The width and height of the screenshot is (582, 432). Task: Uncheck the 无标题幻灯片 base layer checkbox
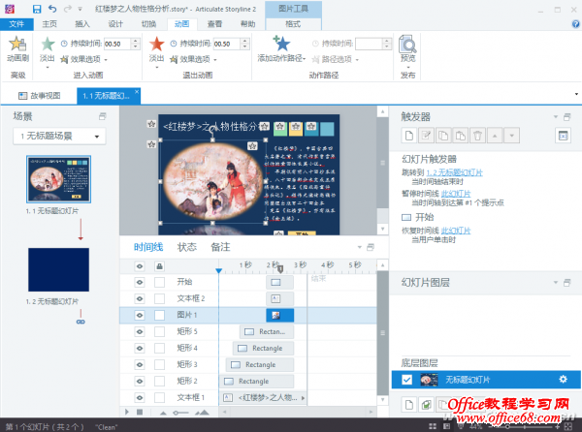click(x=407, y=379)
